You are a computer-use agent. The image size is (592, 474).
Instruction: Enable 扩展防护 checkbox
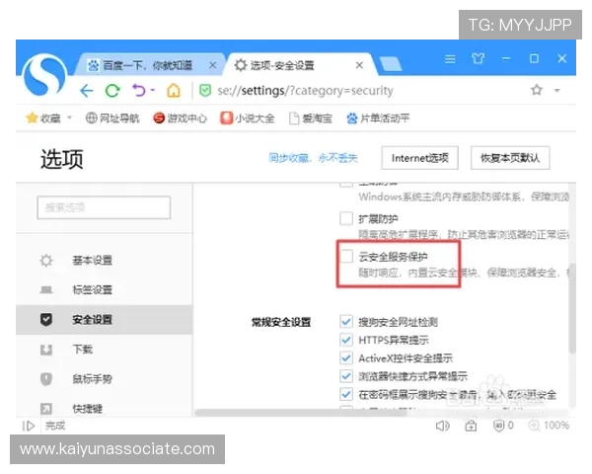pyautogui.click(x=346, y=218)
